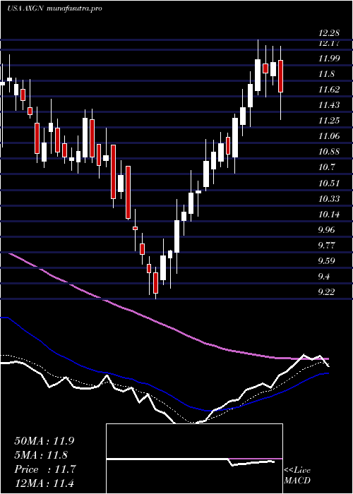Click the 10.7 price axis label

click(x=326, y=167)
